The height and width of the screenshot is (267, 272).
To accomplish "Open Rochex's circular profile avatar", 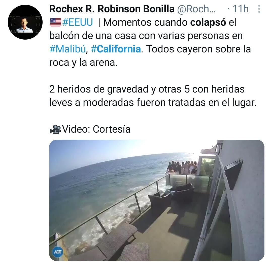I will [25, 22].
